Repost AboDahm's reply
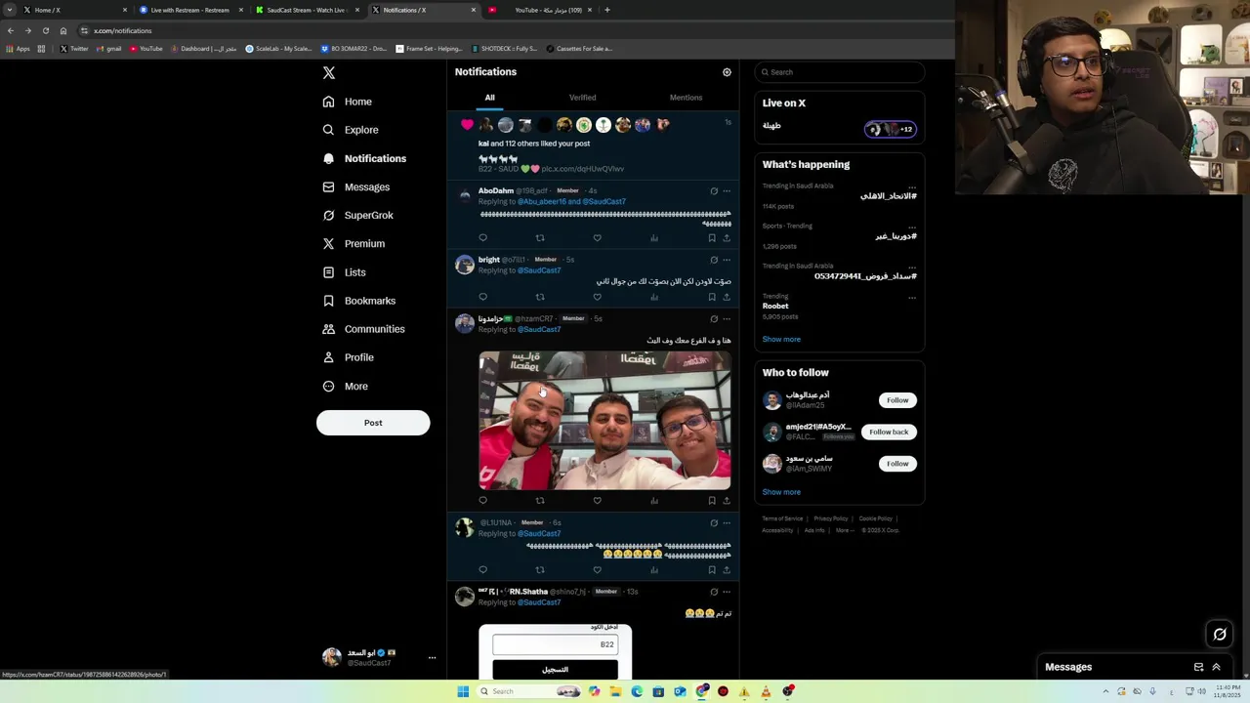The height and width of the screenshot is (703, 1250). (540, 237)
